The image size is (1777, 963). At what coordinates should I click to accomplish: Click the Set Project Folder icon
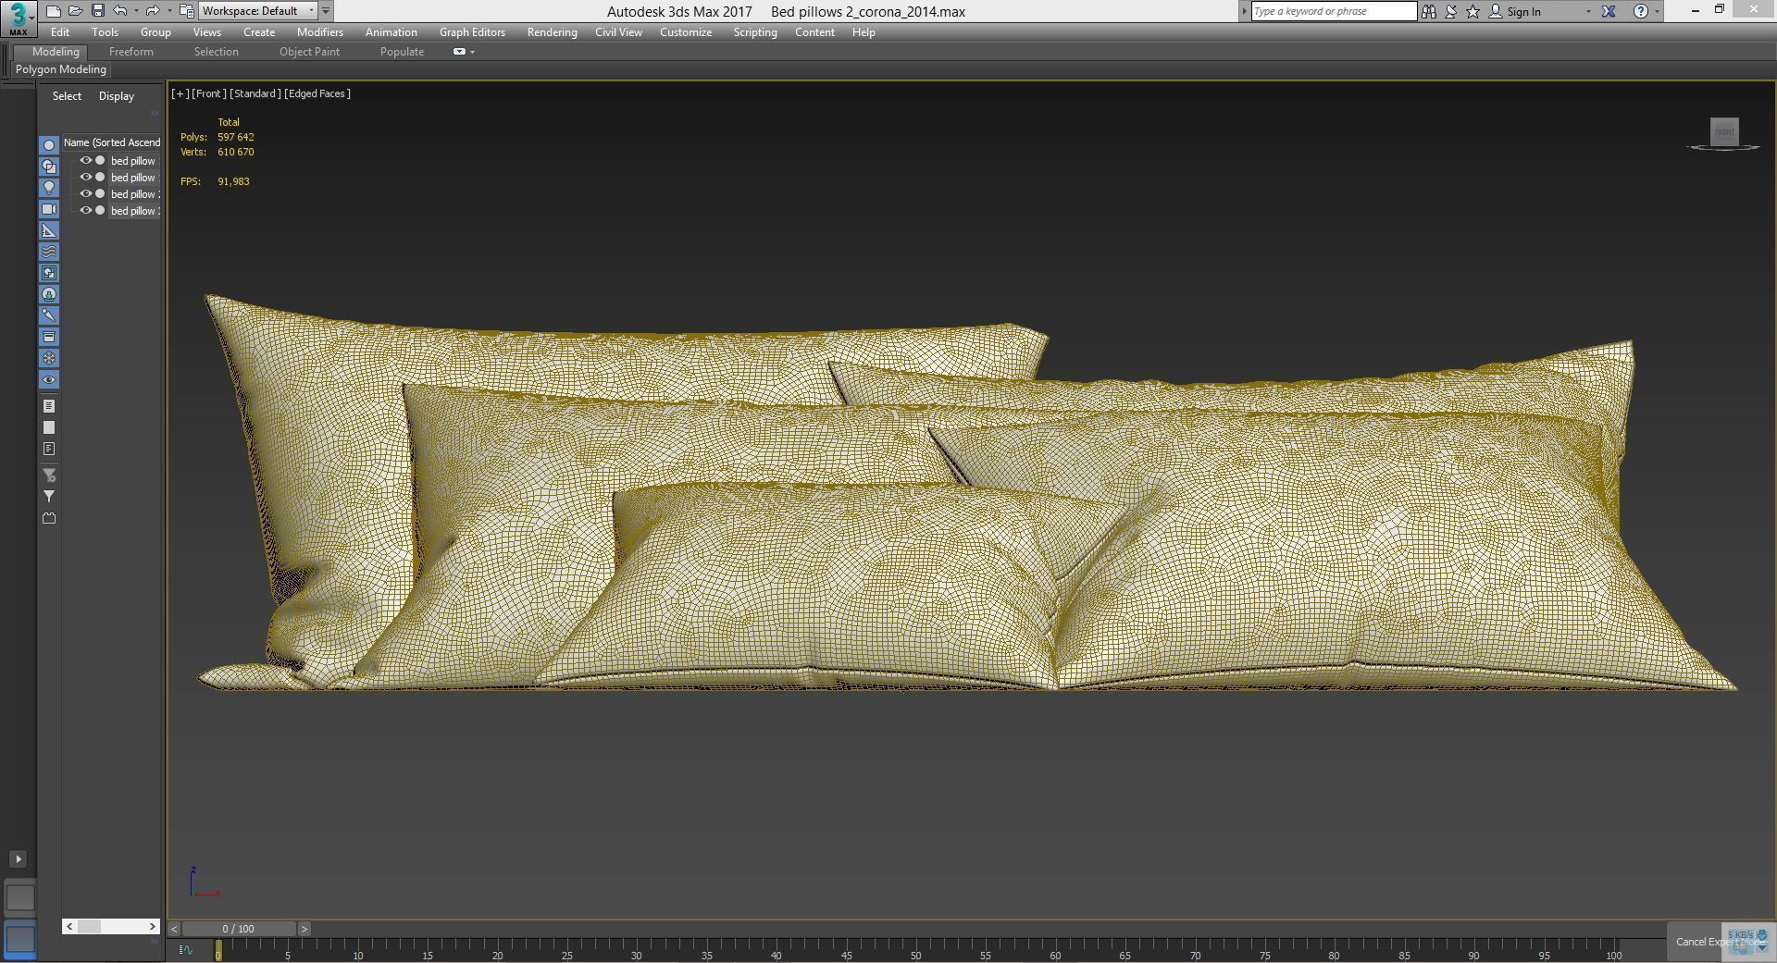point(186,11)
